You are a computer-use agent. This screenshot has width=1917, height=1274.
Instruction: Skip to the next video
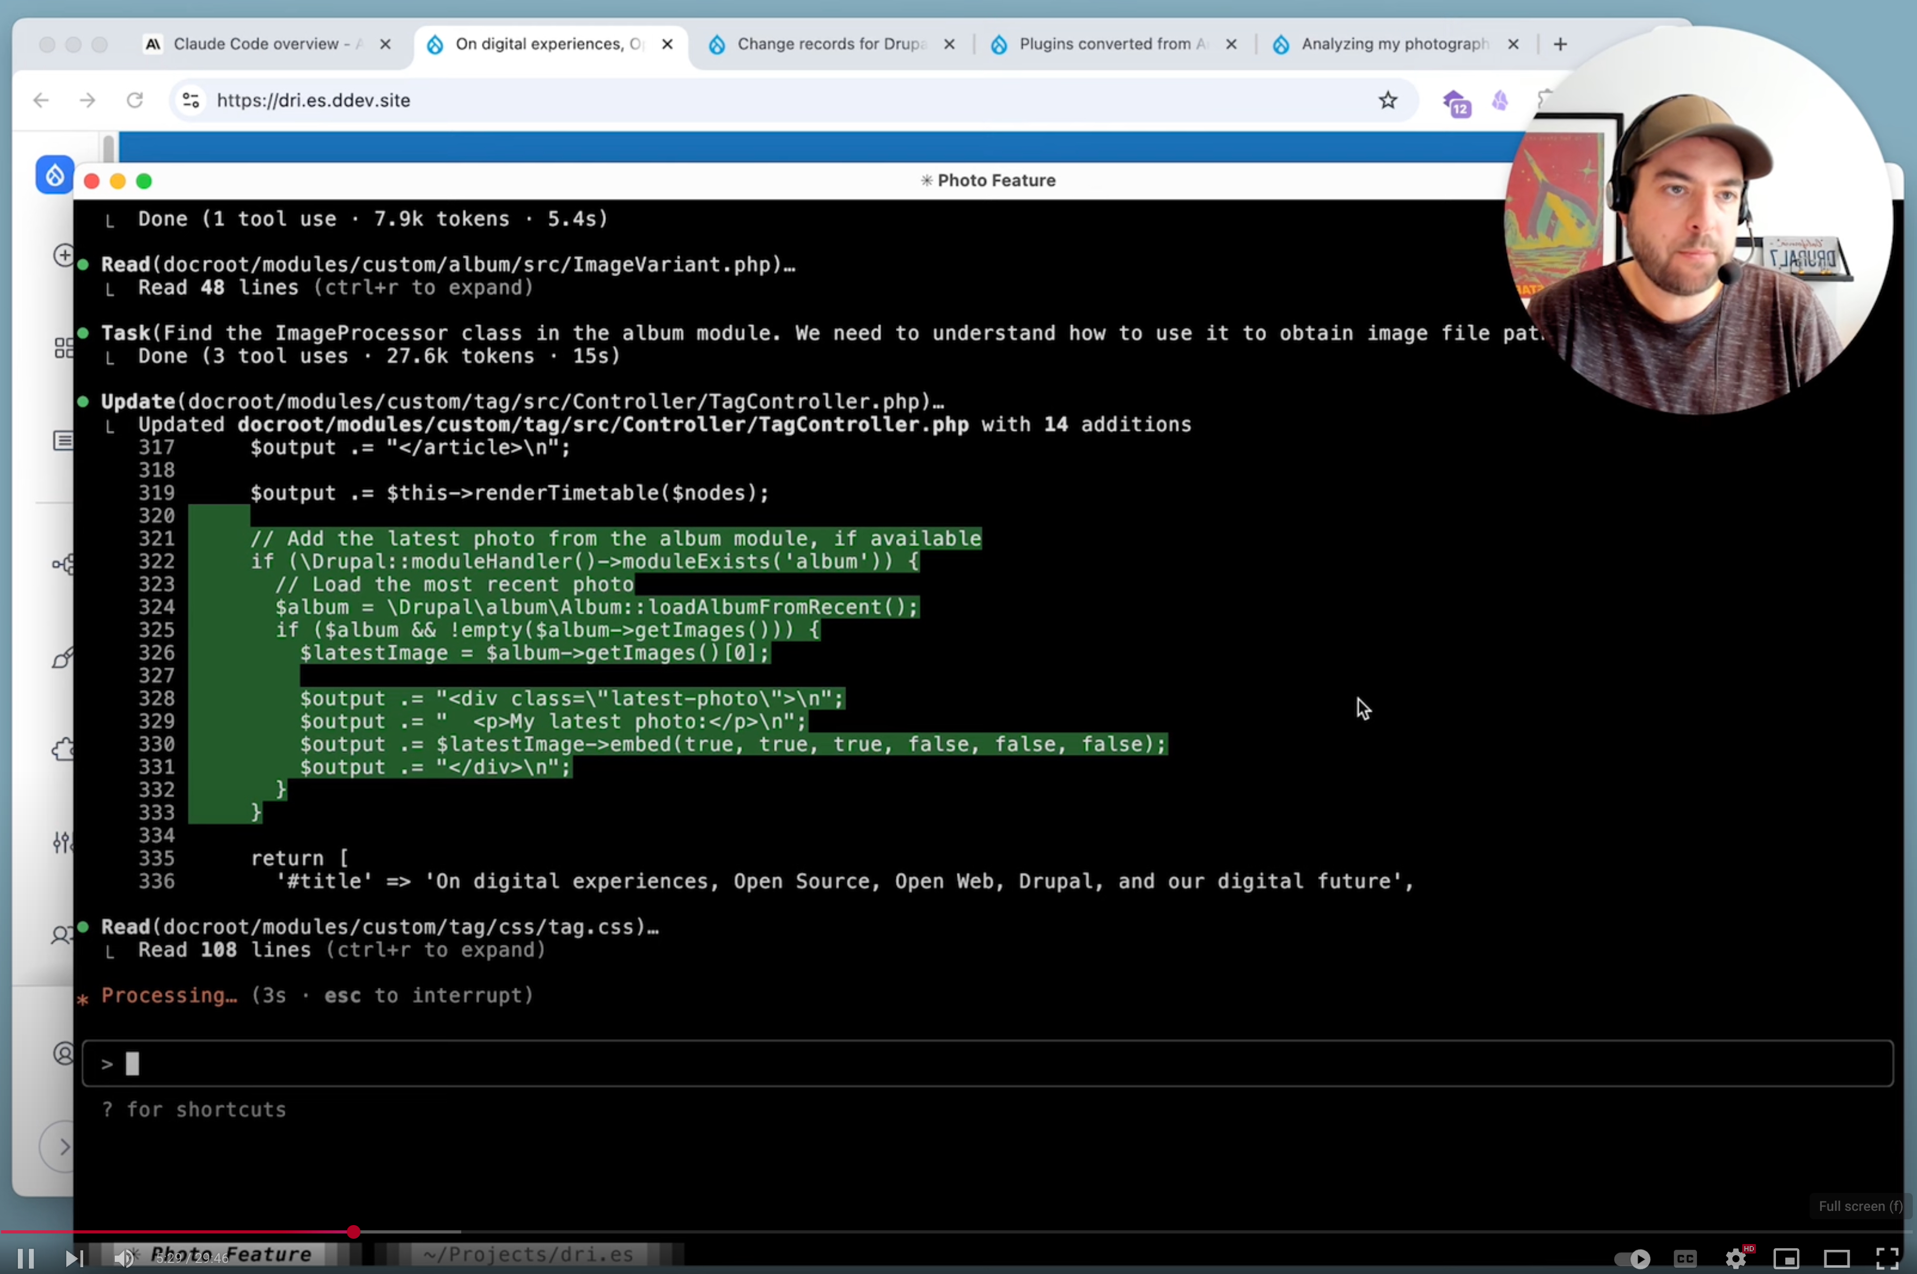[74, 1258]
